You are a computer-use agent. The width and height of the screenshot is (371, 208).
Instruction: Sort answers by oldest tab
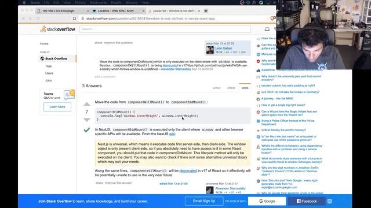(231, 88)
